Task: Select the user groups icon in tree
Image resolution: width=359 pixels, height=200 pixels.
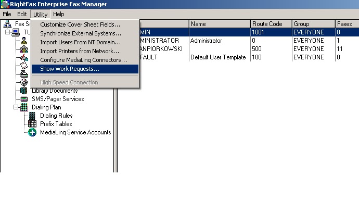Action: pos(24,49)
